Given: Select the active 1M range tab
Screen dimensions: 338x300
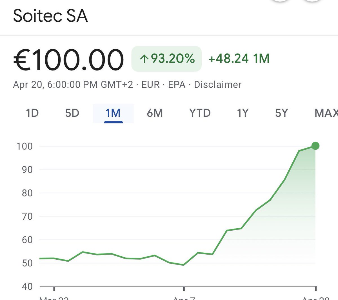Looking at the screenshot, I should point(113,113).
